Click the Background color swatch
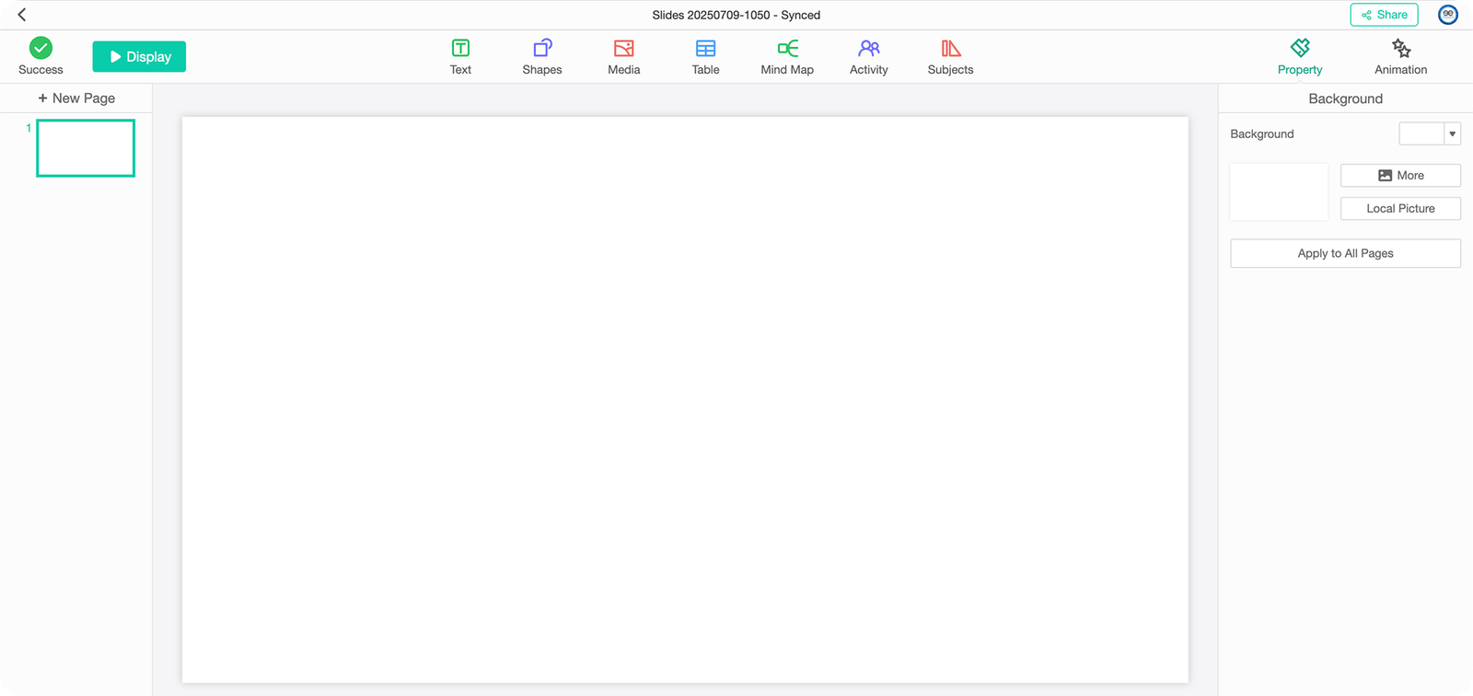 [x=1421, y=133]
